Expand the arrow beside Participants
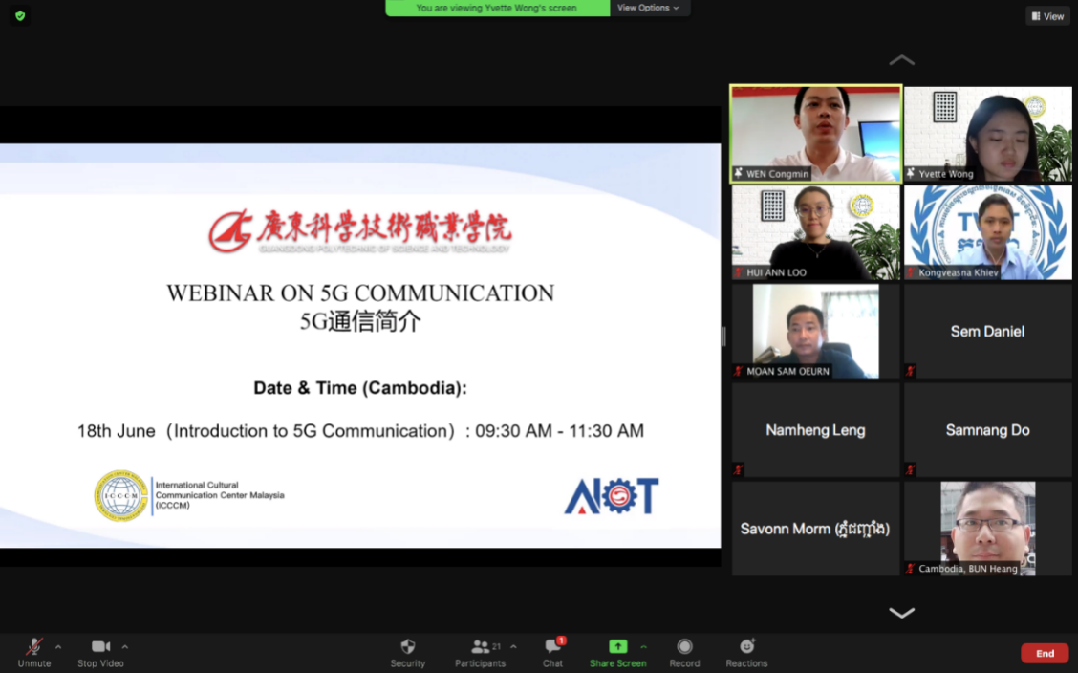This screenshot has height=673, width=1078. 513,646
